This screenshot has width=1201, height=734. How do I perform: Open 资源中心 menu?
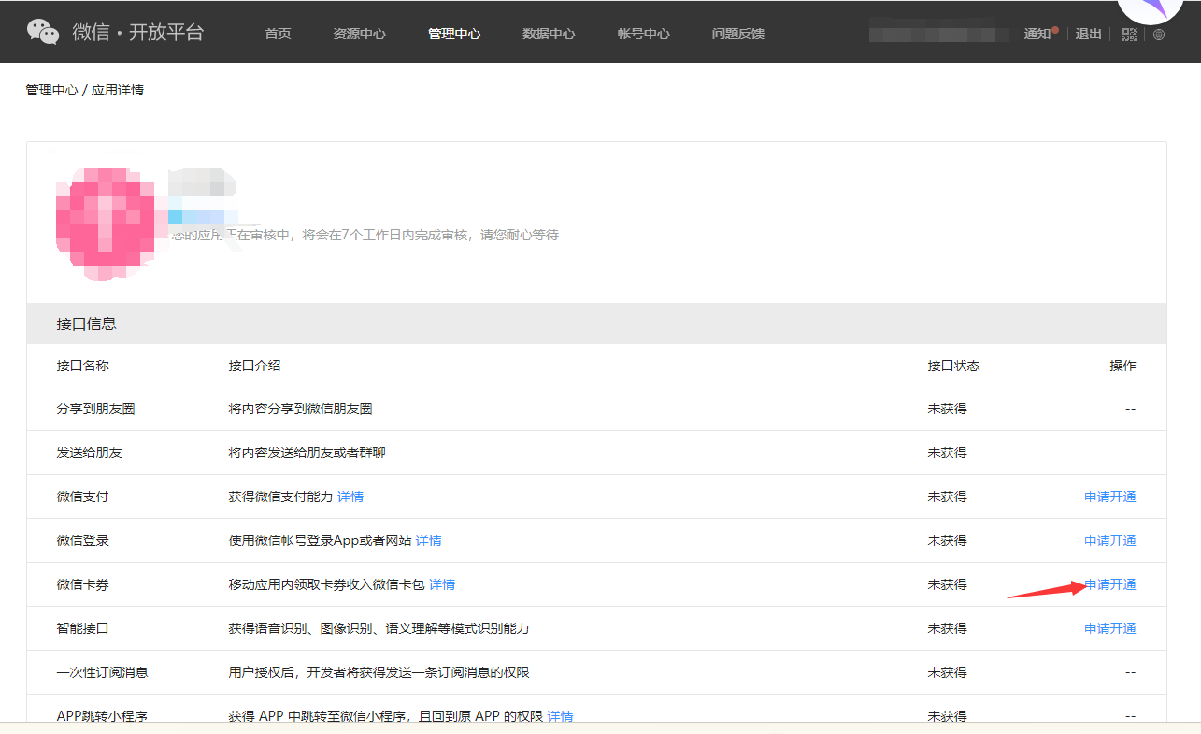pyautogui.click(x=359, y=34)
